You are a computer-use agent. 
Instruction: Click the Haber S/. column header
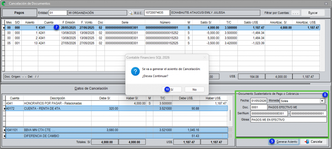[132, 98]
